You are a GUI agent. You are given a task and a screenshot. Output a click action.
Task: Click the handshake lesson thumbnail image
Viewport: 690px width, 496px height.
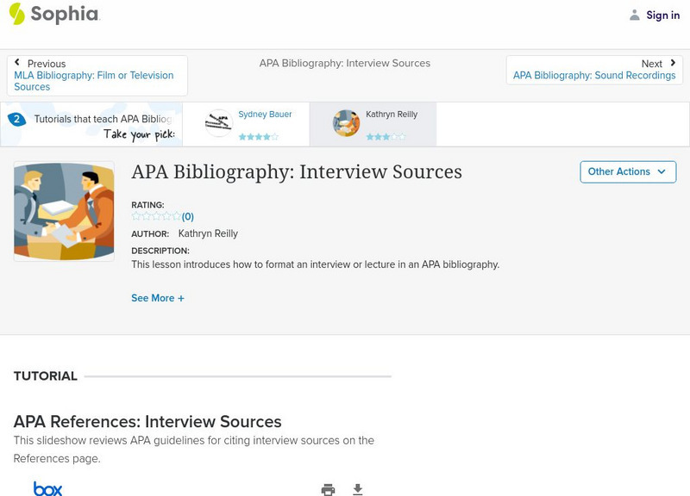(x=64, y=211)
